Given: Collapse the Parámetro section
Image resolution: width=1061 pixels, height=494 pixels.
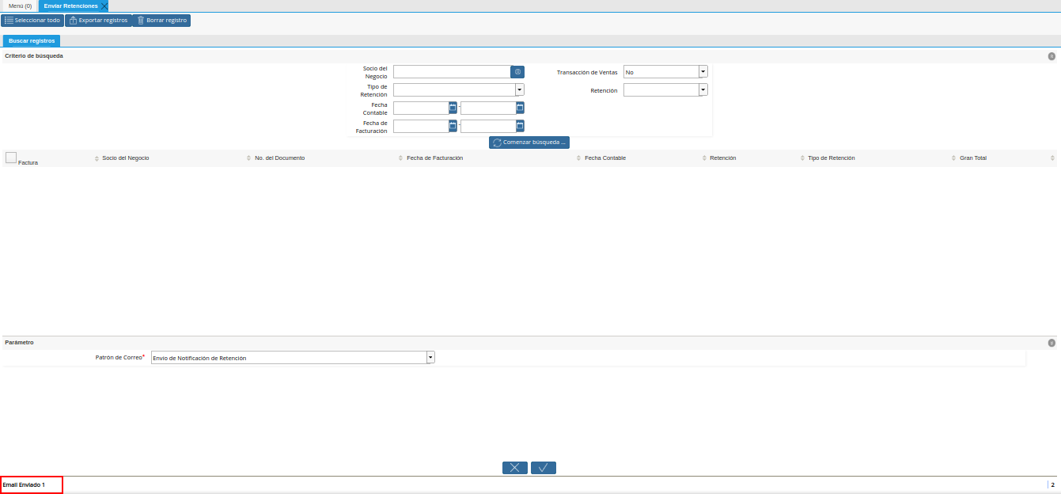Looking at the screenshot, I should tap(1052, 343).
